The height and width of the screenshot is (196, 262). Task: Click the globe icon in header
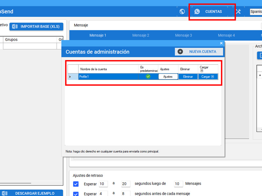(x=182, y=11)
